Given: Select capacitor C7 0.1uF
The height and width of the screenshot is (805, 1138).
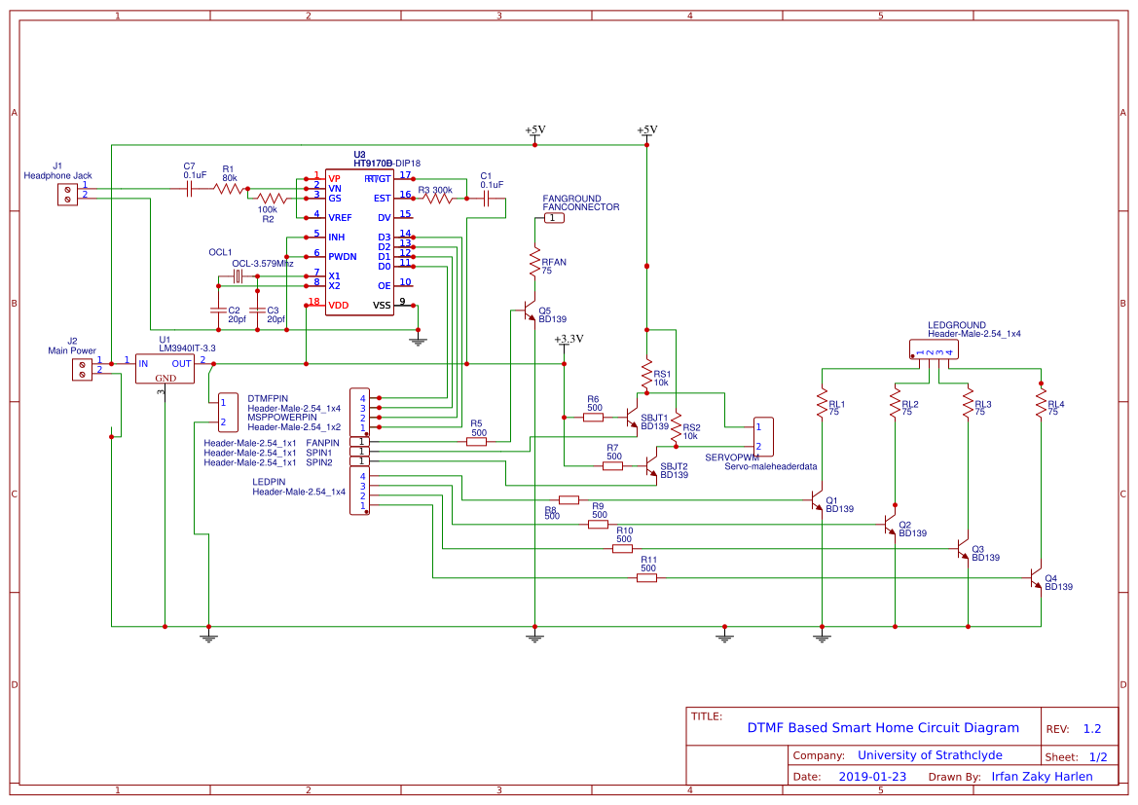Looking at the screenshot, I should click(187, 187).
